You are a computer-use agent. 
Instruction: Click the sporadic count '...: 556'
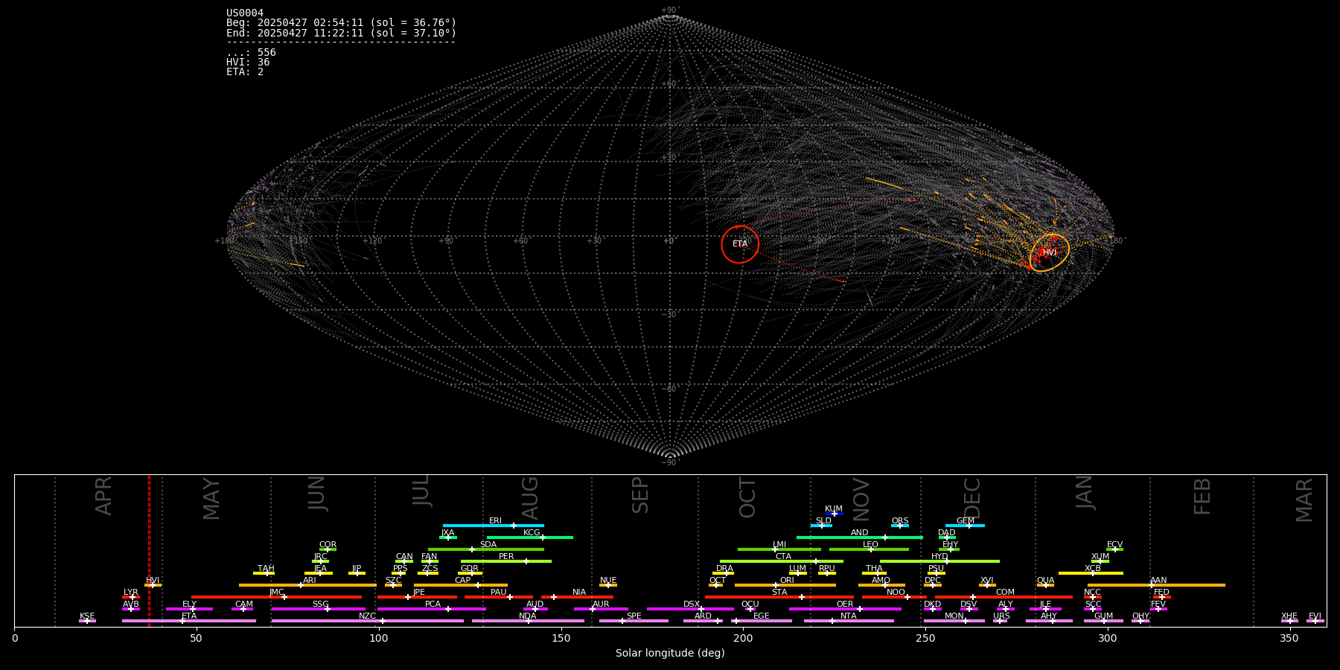click(x=251, y=52)
